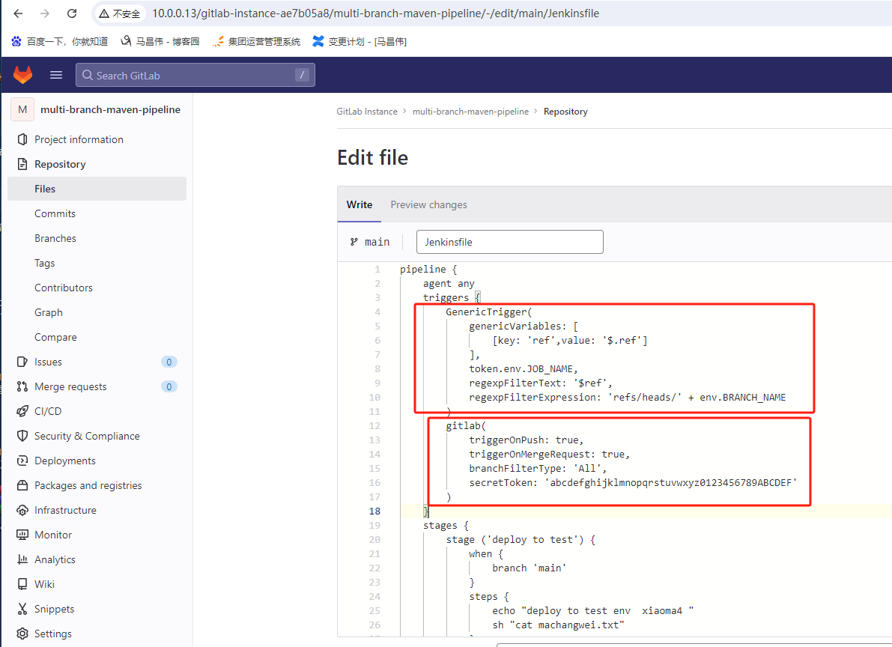The width and height of the screenshot is (892, 647).
Task: Open the Baidu bookmark
Action: 60,41
